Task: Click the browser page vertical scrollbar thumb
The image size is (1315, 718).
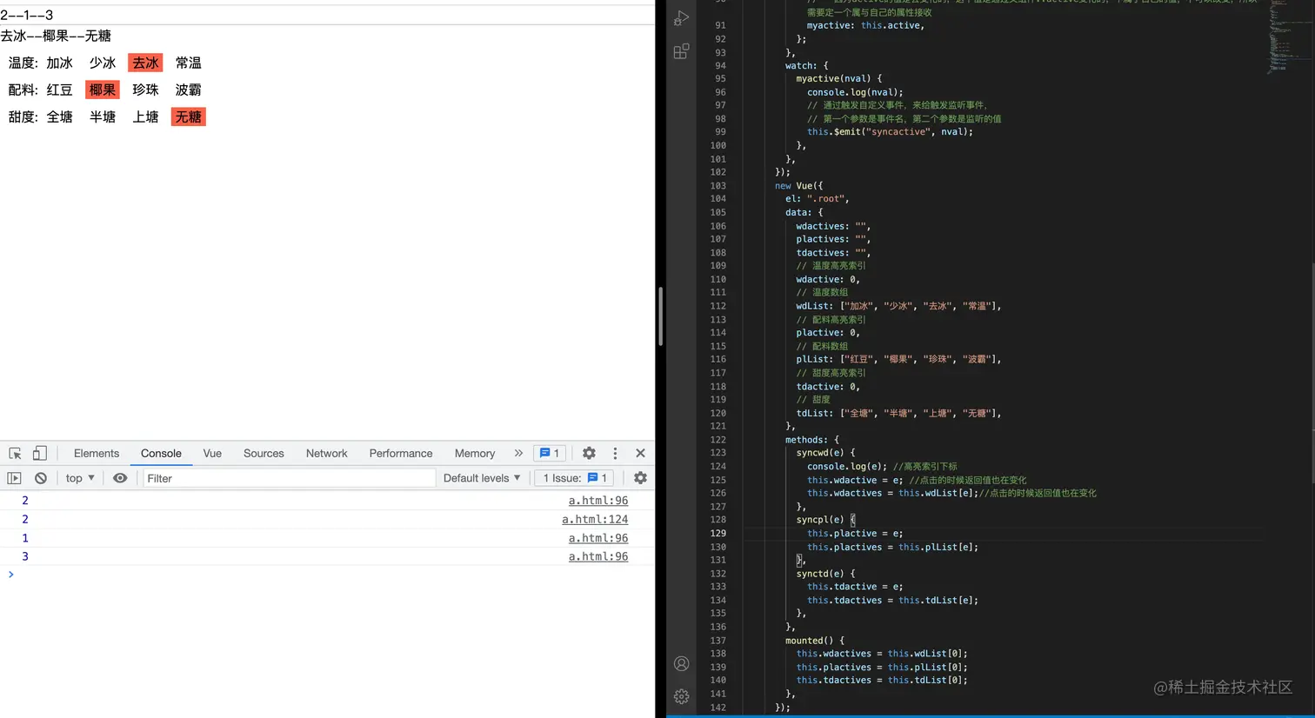Action: 660,316
